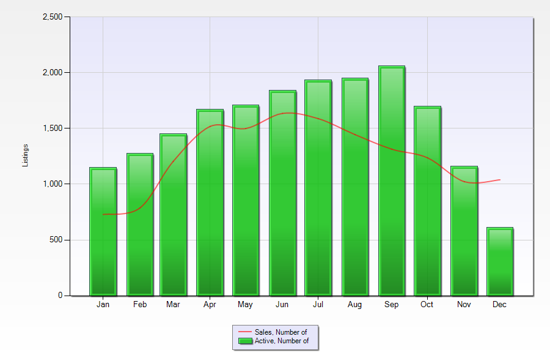Click the "2,500" y-axis value

(x=53, y=17)
